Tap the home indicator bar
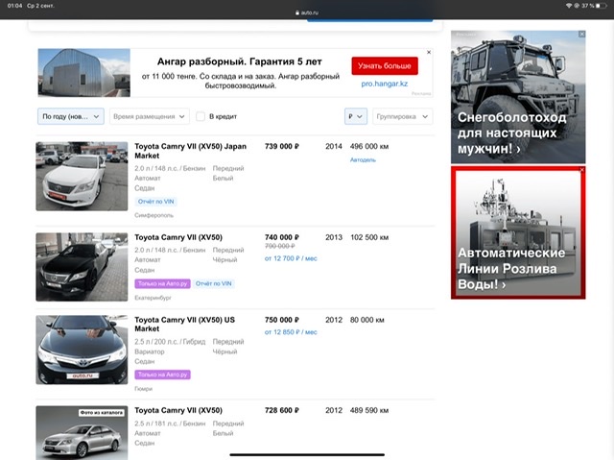614x460 pixels. click(x=307, y=454)
